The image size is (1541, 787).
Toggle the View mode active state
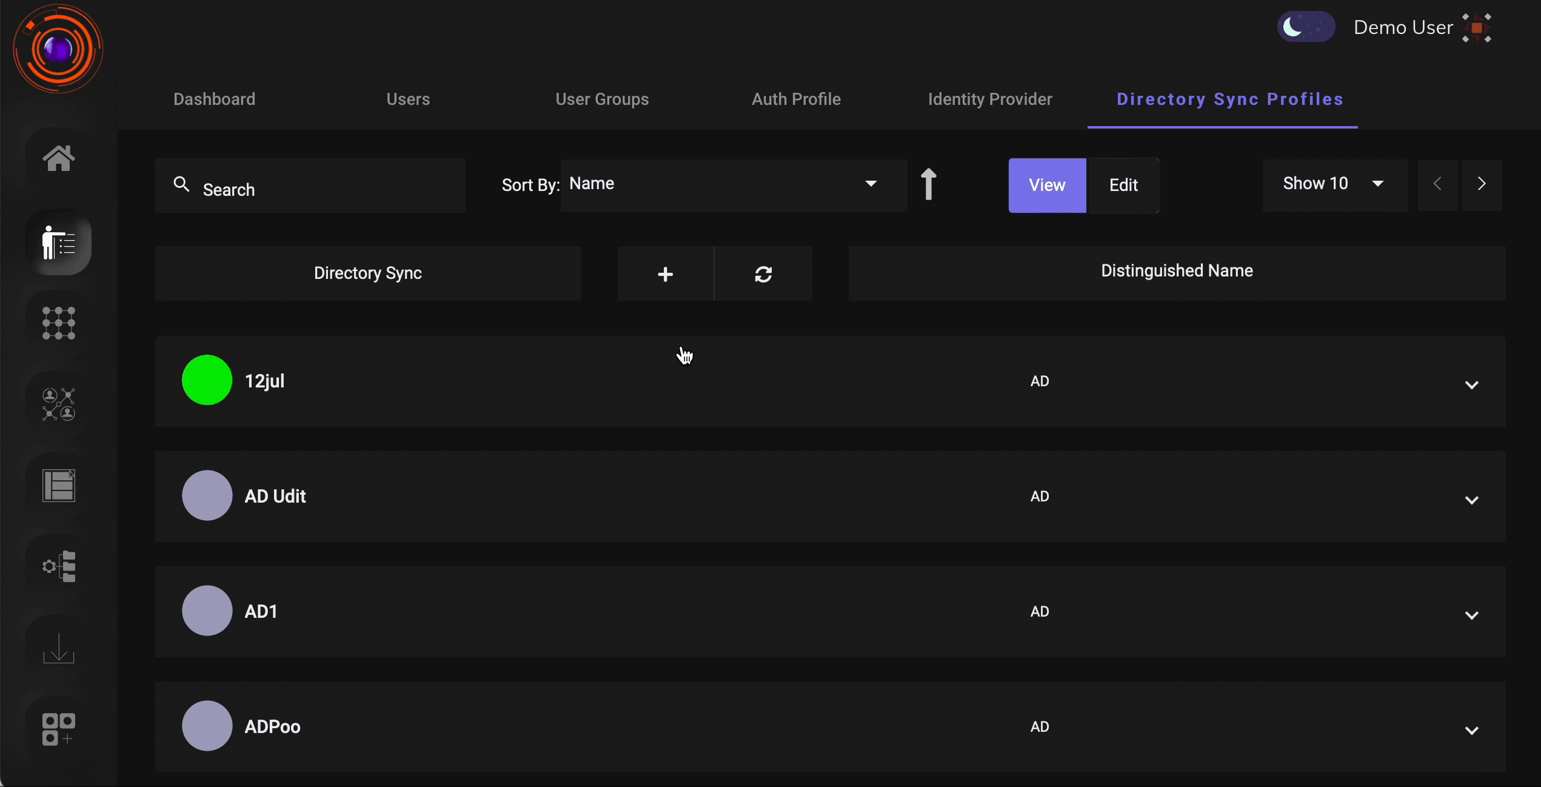click(x=1048, y=185)
